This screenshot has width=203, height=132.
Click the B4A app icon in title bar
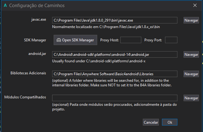tap(5, 6)
